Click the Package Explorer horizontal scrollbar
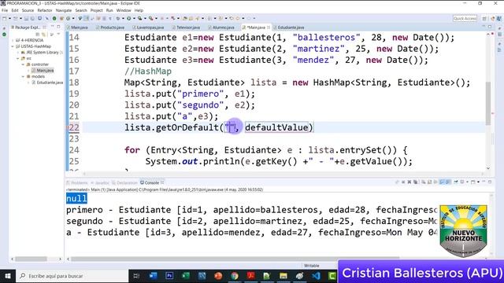 [31, 259]
